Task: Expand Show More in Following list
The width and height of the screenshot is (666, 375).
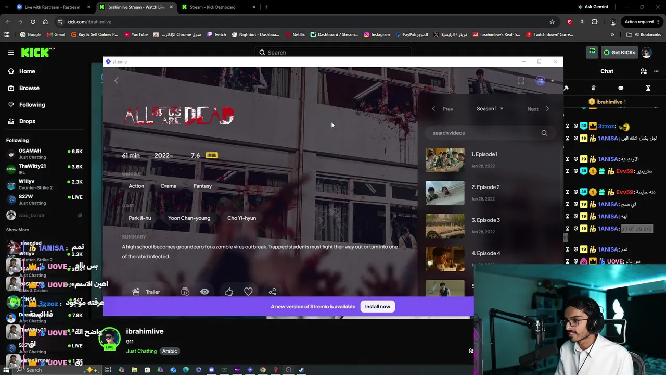Action: (18, 230)
